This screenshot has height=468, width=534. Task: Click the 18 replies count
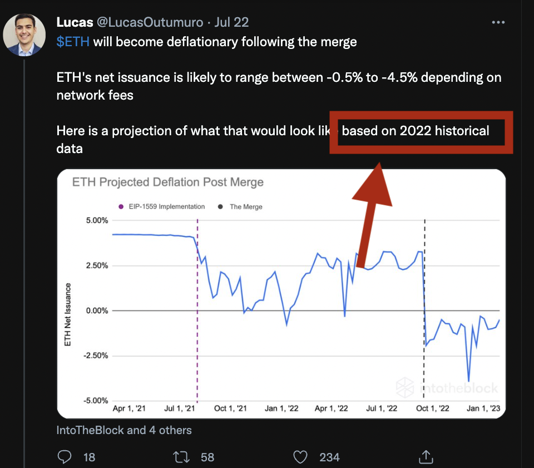tap(89, 457)
